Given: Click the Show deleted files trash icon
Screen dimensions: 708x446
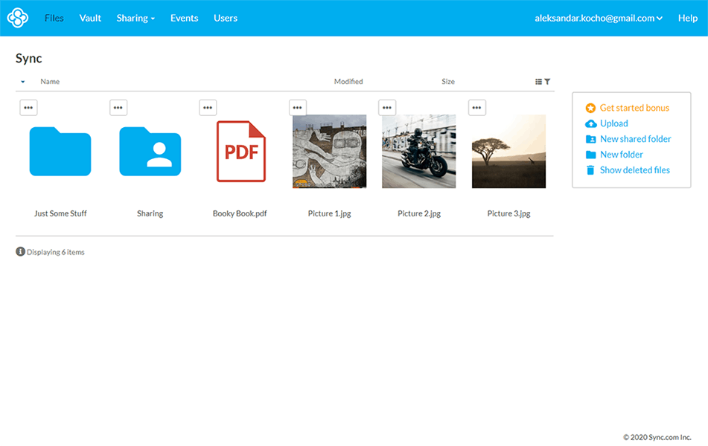Looking at the screenshot, I should point(590,170).
